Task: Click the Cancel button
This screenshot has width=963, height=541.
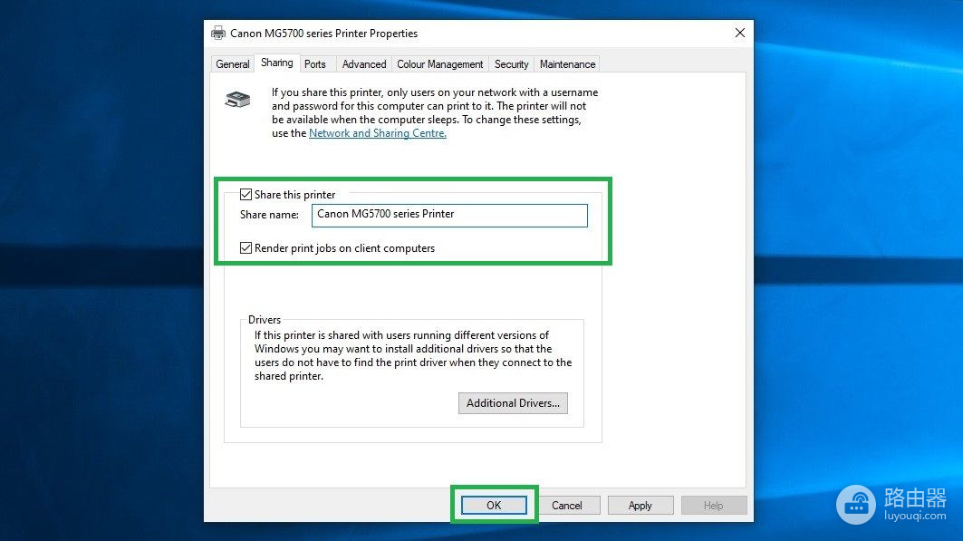Action: click(566, 506)
